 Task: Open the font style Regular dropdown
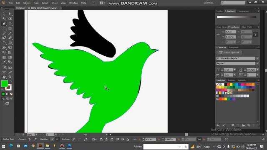click(x=257, y=63)
